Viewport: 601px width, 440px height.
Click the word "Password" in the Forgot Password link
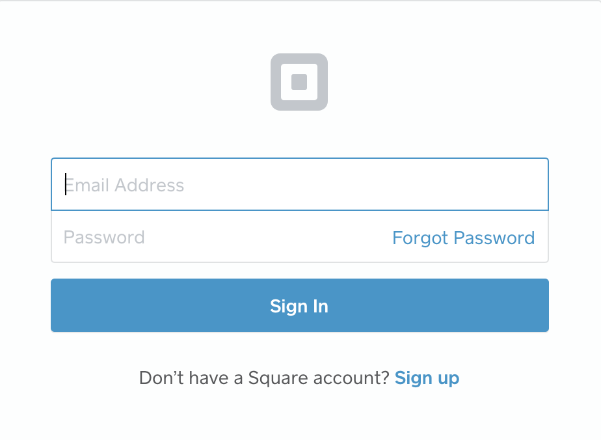(494, 238)
